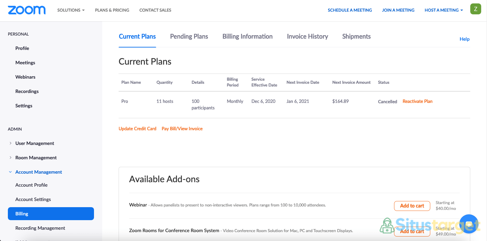Open the Shipments tab
The image size is (487, 241).
pyautogui.click(x=356, y=37)
